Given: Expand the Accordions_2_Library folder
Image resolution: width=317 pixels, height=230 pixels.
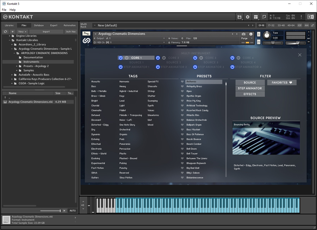Looking at the screenshot, I should (x=12, y=44).
